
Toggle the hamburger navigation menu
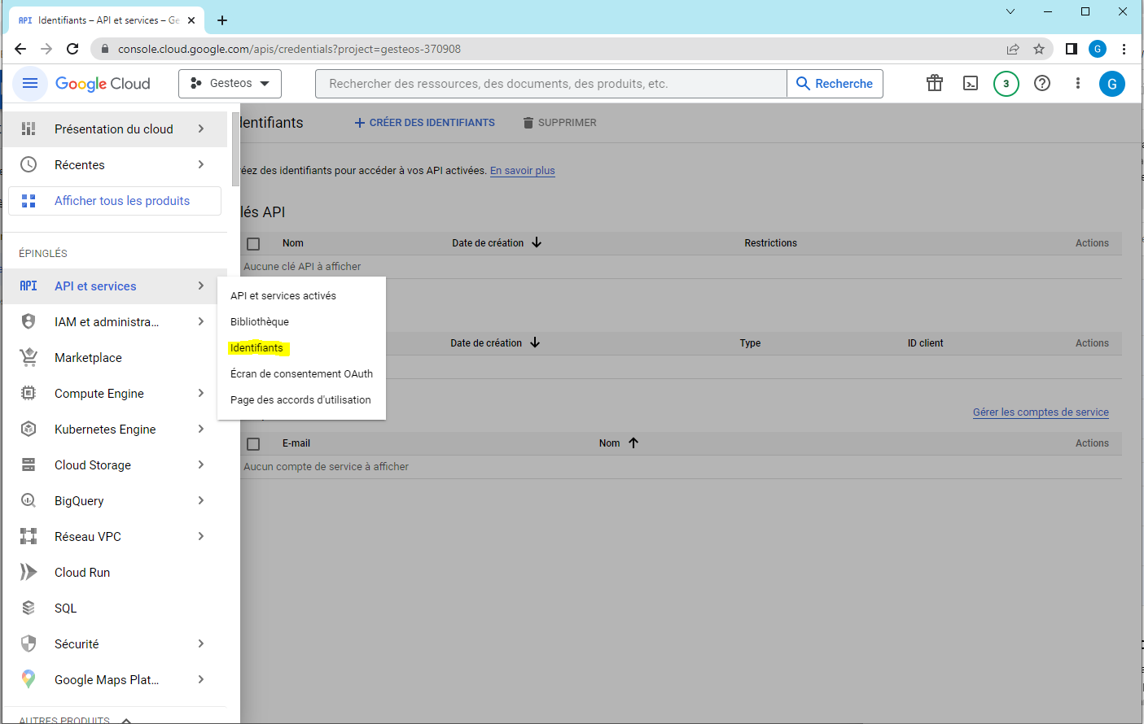[30, 84]
